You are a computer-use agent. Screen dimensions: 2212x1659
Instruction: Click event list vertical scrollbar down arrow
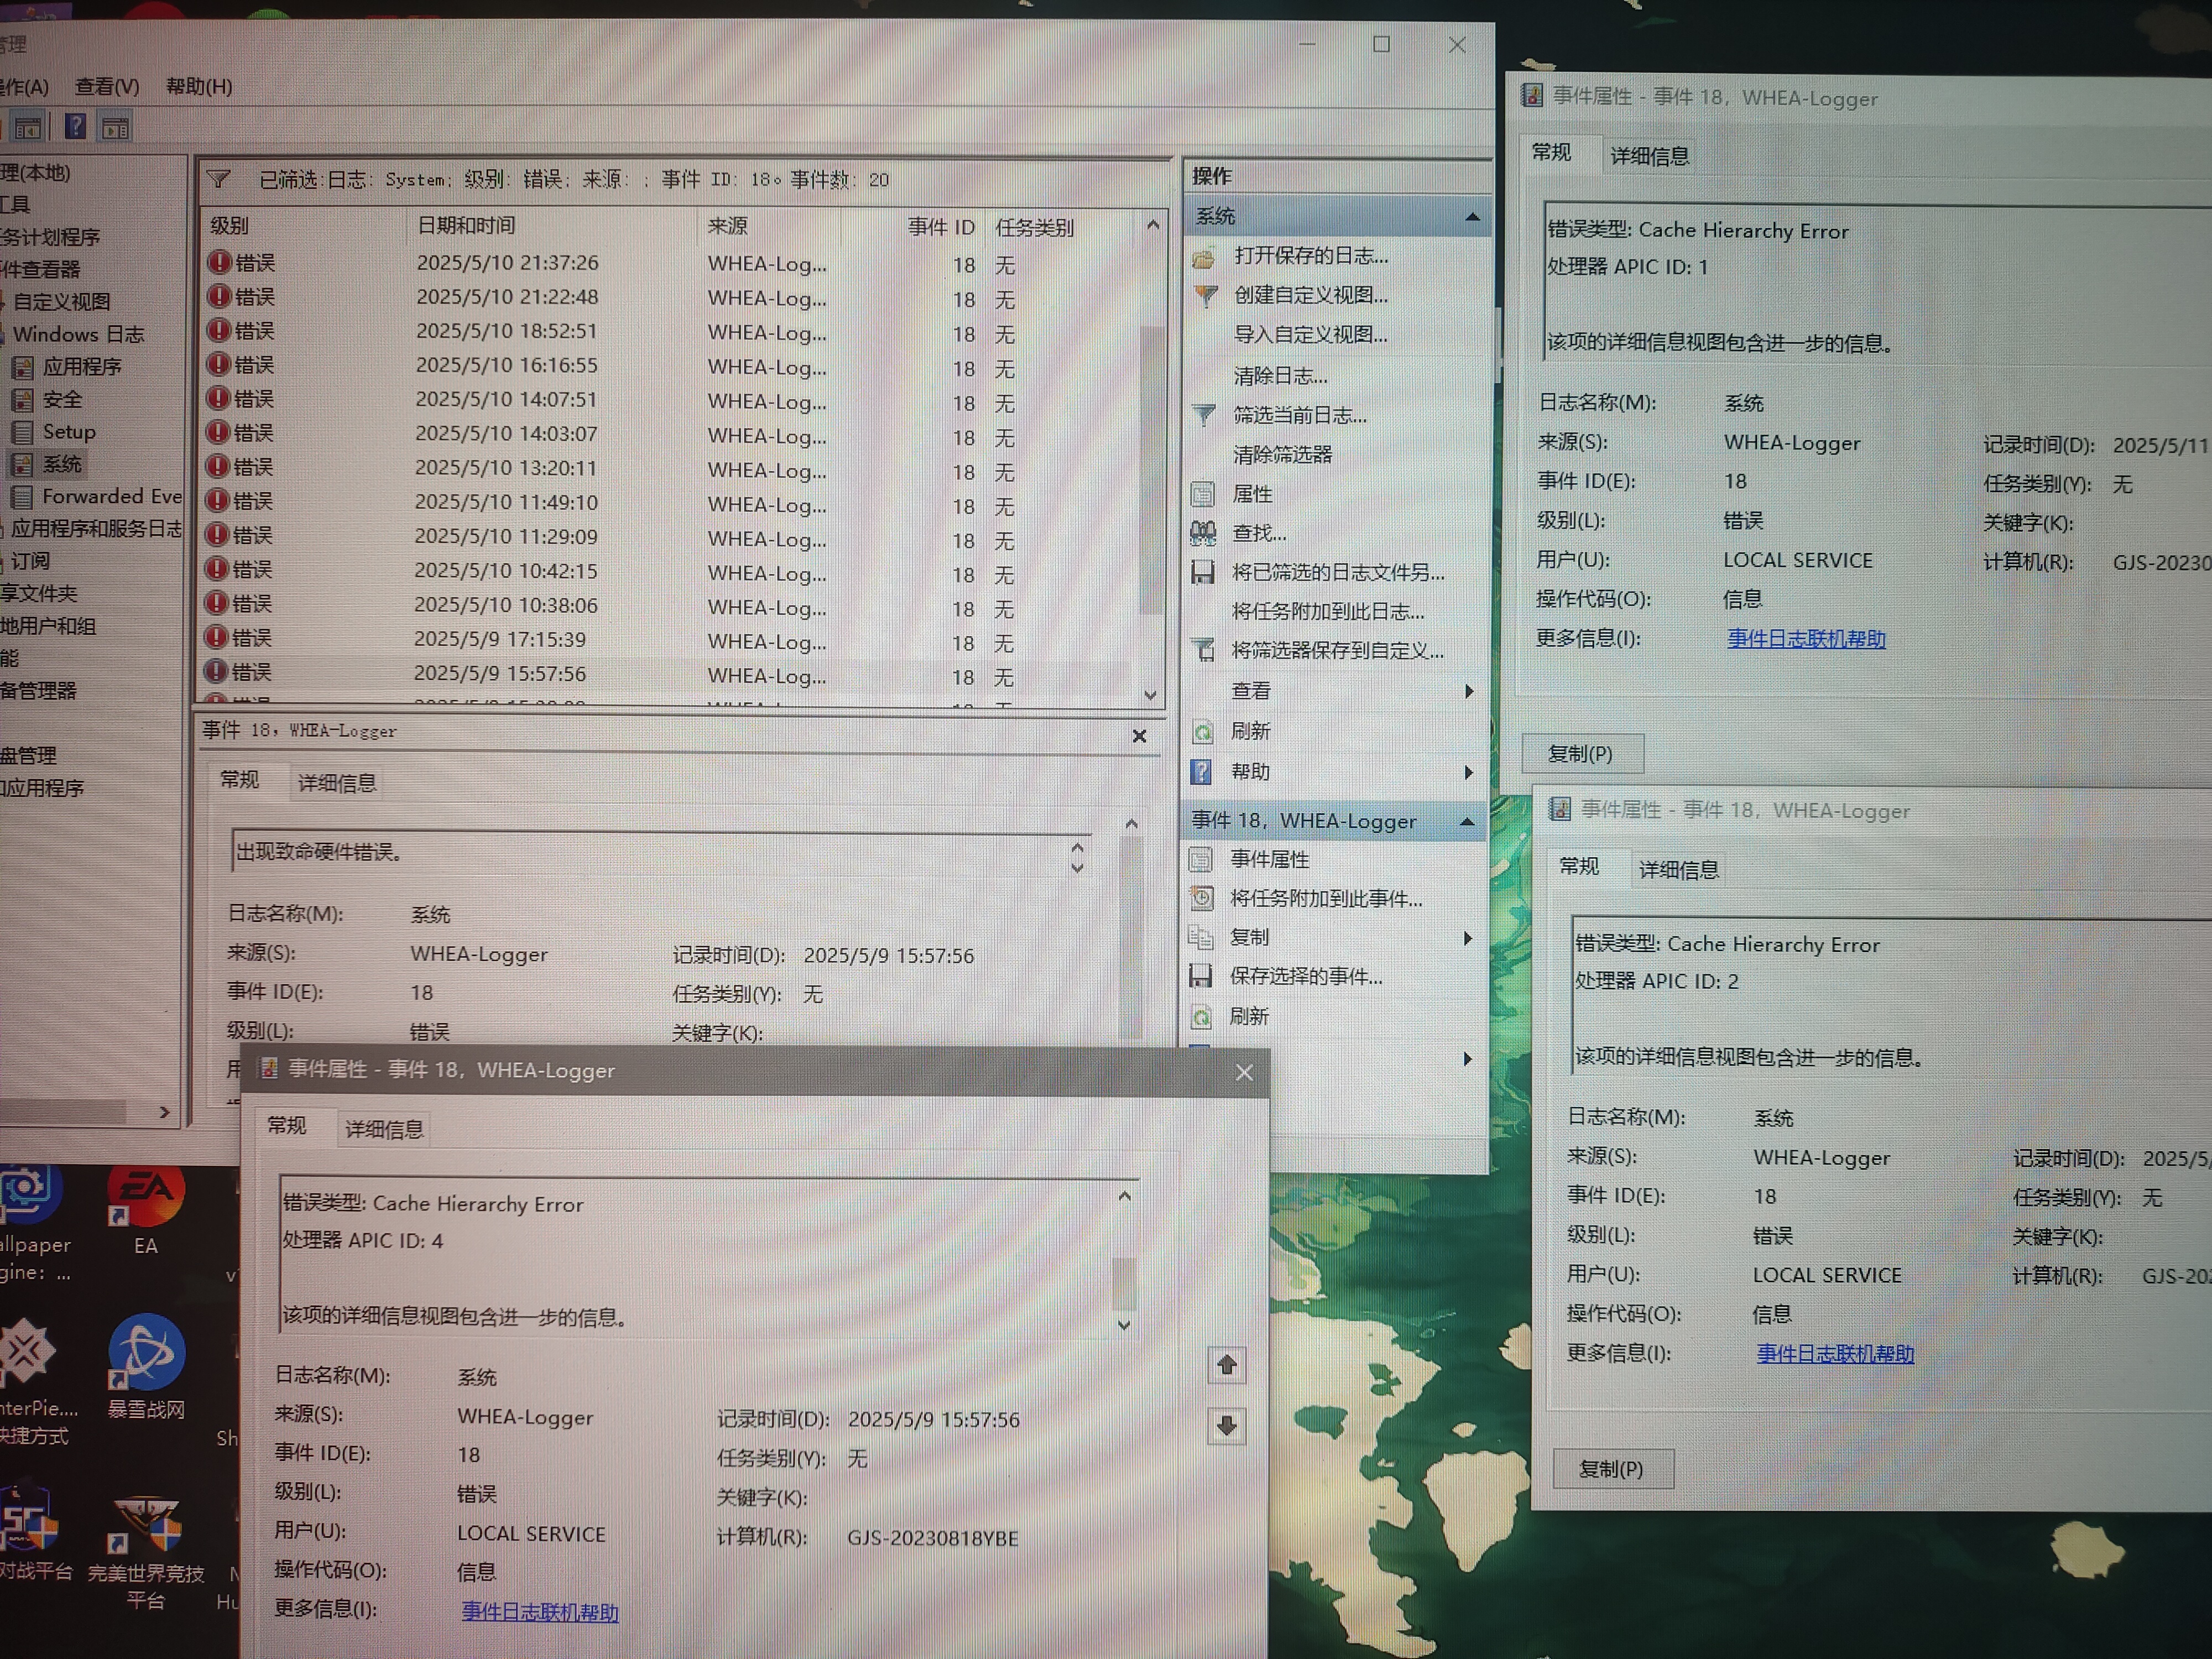point(1151,694)
